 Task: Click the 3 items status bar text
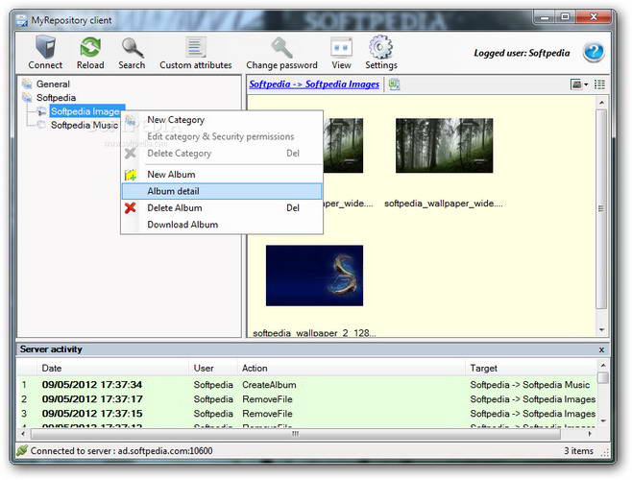click(578, 450)
